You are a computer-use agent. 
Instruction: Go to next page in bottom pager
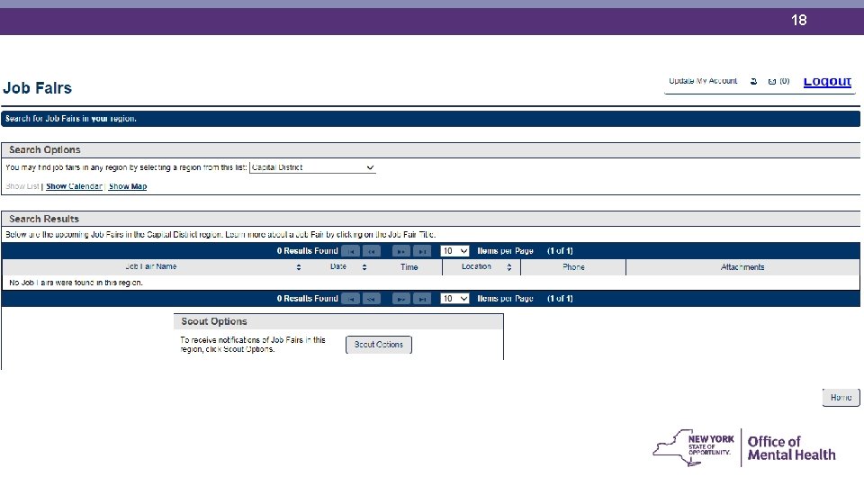click(401, 299)
